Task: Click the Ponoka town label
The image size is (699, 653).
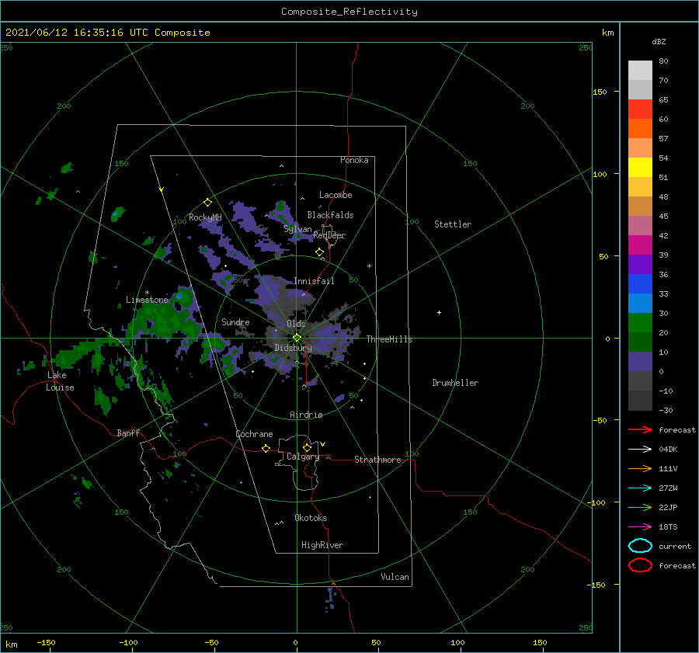Action: [x=354, y=160]
